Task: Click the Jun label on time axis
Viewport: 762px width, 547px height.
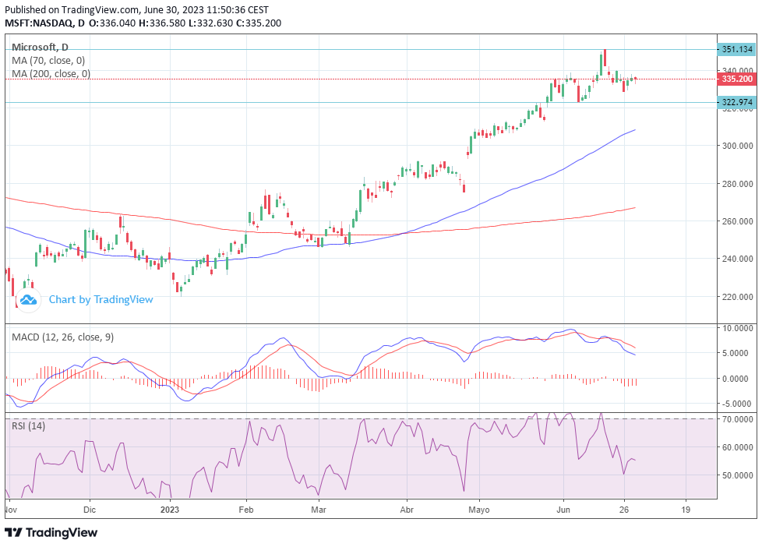Action: [563, 510]
